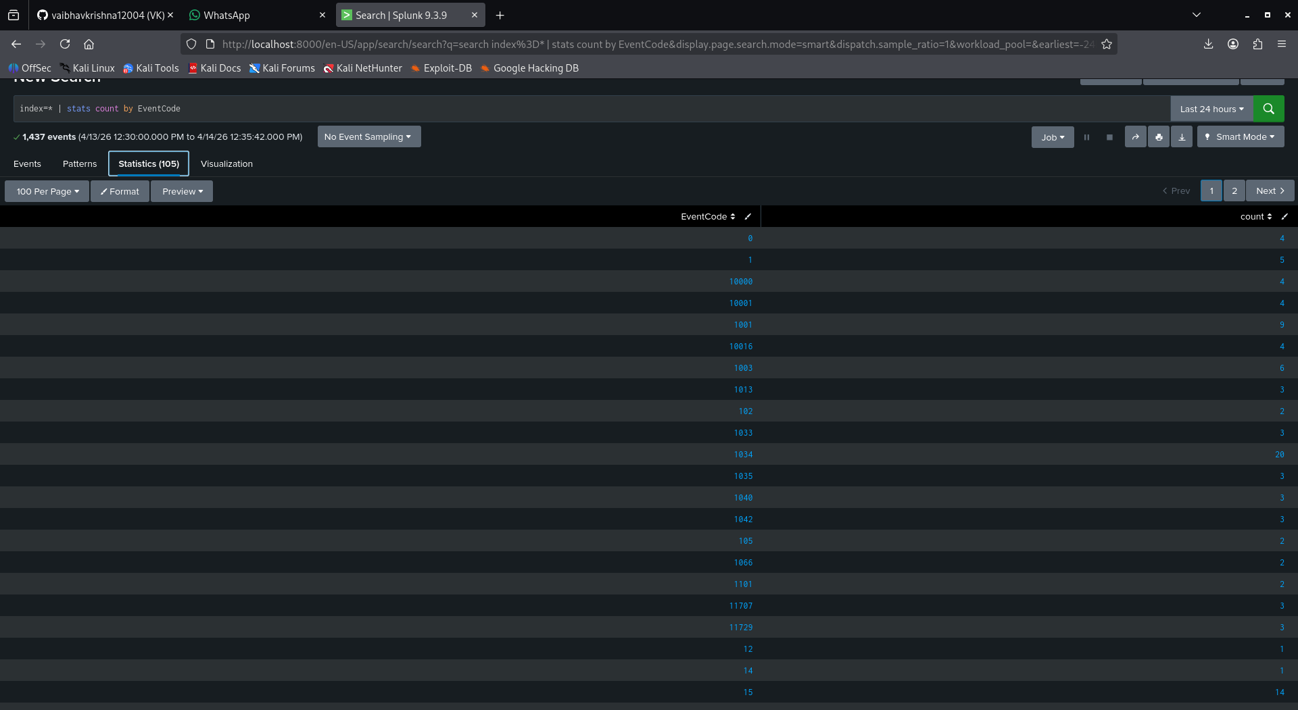Pause the running search job
Viewport: 1298px width, 710px height.
(1087, 136)
